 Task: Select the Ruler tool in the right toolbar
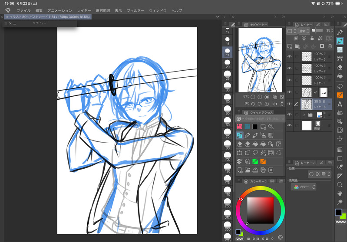pyautogui.click(x=340, y=176)
